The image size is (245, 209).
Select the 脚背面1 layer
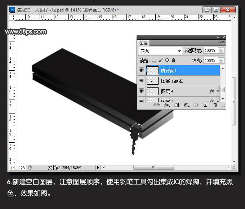(179, 70)
